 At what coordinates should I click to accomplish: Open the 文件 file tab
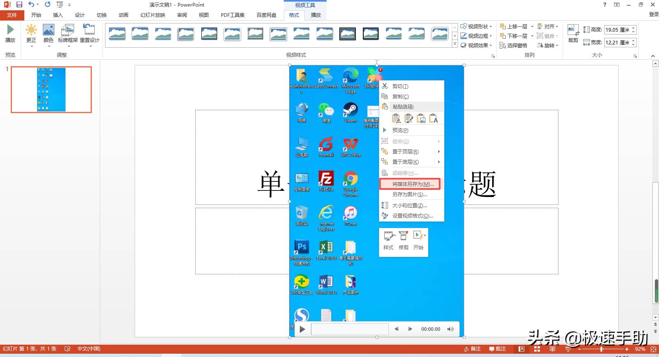12,15
